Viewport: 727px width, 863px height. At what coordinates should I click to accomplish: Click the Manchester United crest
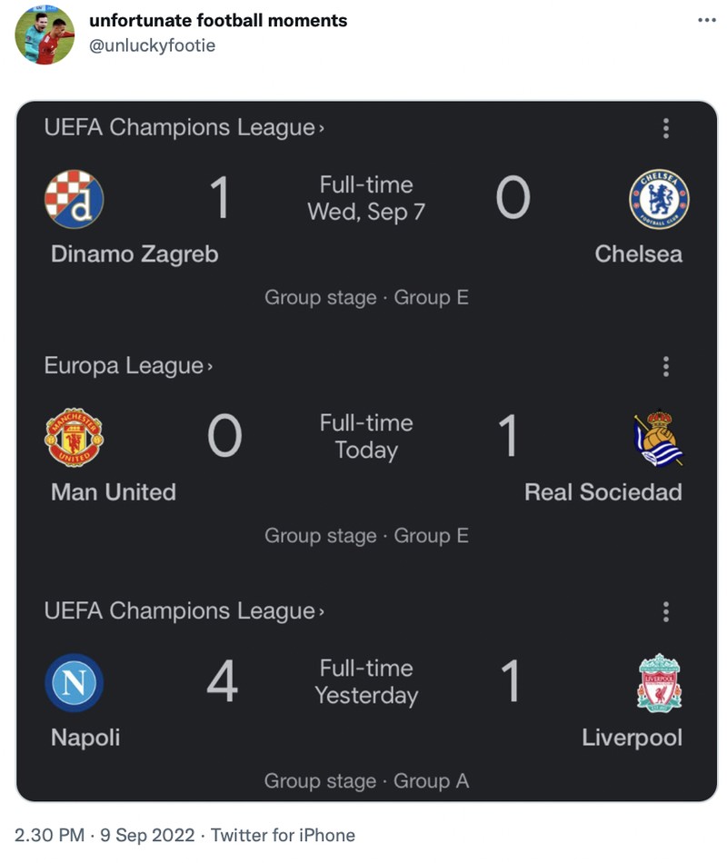[74, 438]
